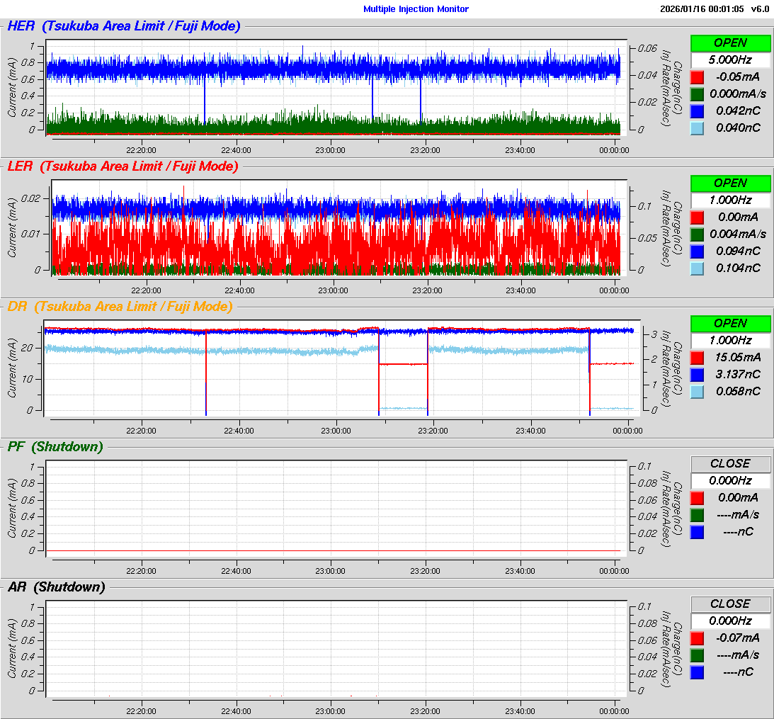Click the HER OPEN status button
This screenshot has height=719, width=774.
(x=730, y=43)
